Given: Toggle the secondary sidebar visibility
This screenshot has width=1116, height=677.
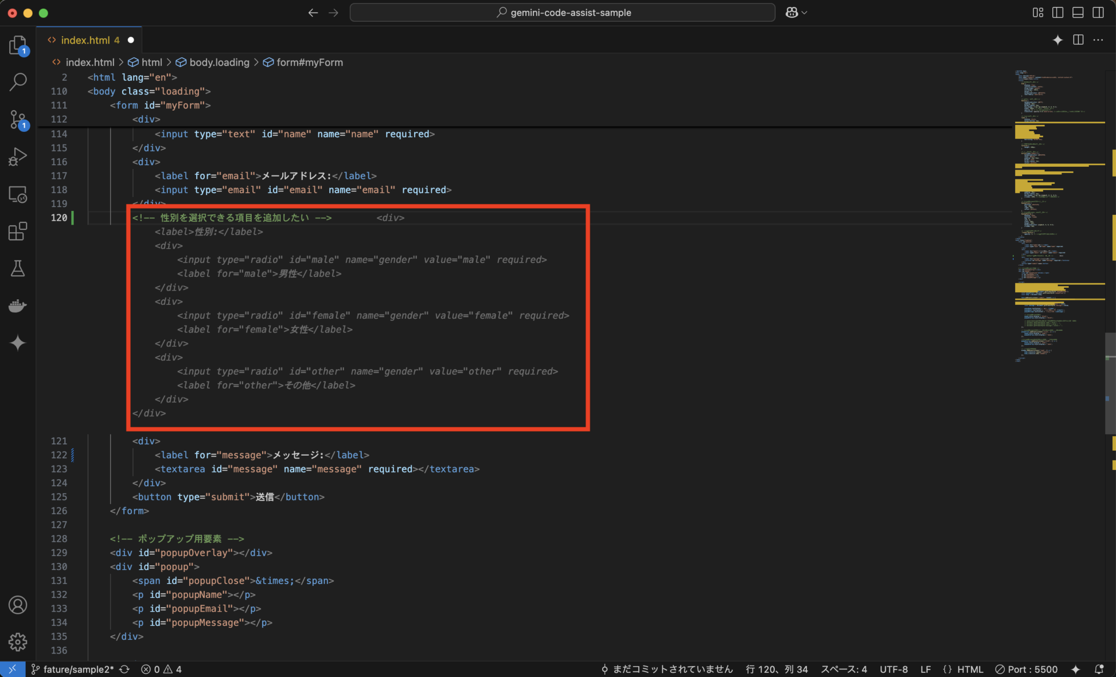Looking at the screenshot, I should point(1099,12).
